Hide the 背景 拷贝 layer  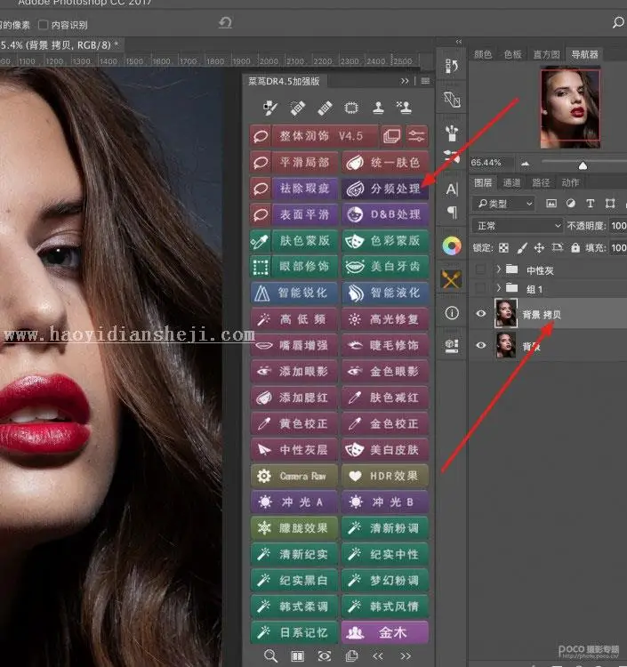coord(481,314)
